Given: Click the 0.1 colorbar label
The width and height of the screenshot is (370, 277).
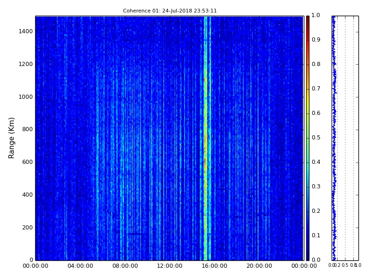Looking at the screenshot, I should [x=316, y=235].
